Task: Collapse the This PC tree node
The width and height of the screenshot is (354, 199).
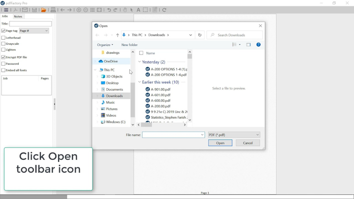Action: click(x=95, y=70)
